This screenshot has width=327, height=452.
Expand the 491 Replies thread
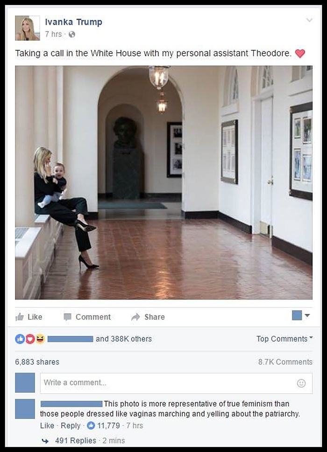tap(76, 440)
